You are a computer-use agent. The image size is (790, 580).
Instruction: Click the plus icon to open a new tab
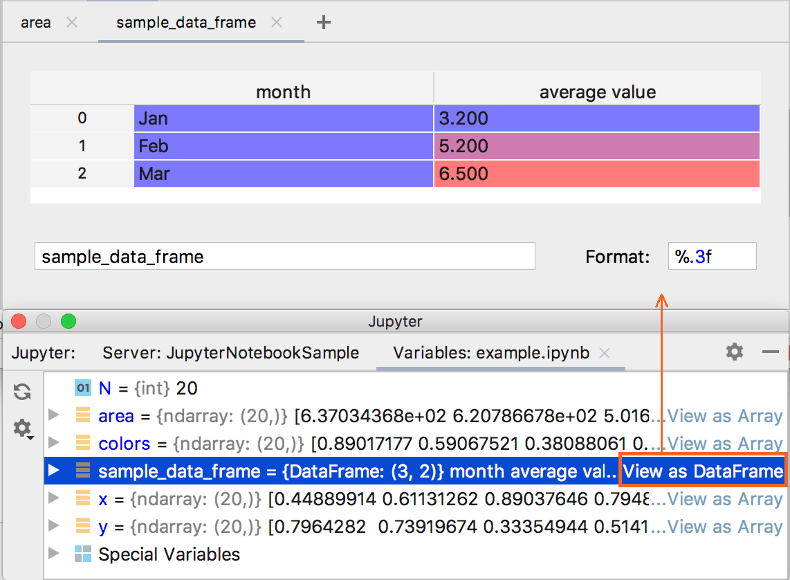(323, 22)
